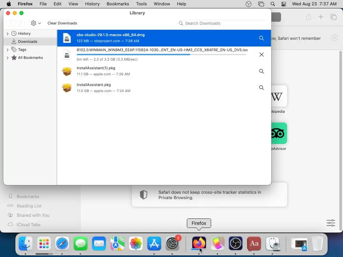Viewport: 343px width, 257px height.
Task: Click Clear Downloads button
Action: tap(62, 23)
